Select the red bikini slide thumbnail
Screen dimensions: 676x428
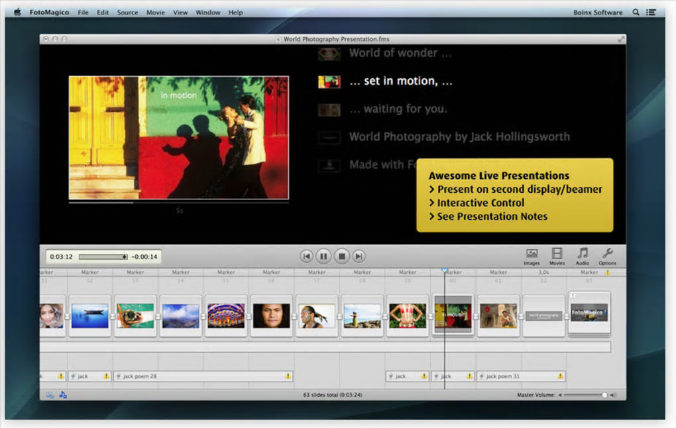[408, 315]
